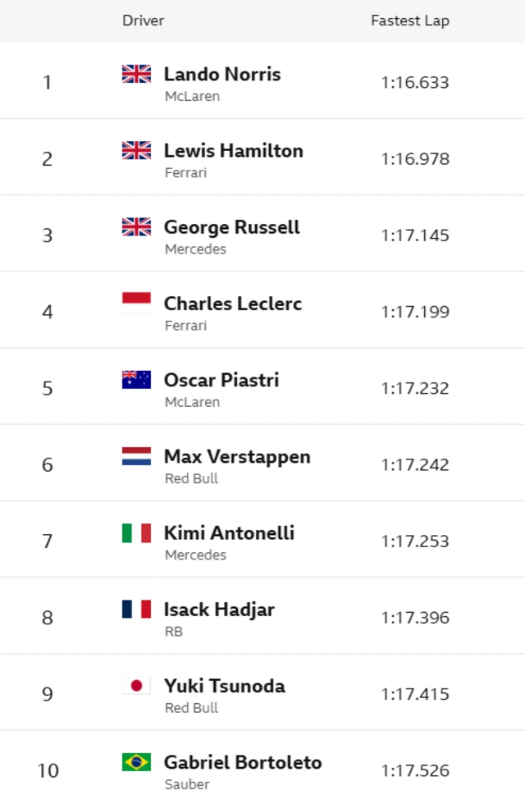Select the George Russell driver name

(232, 226)
